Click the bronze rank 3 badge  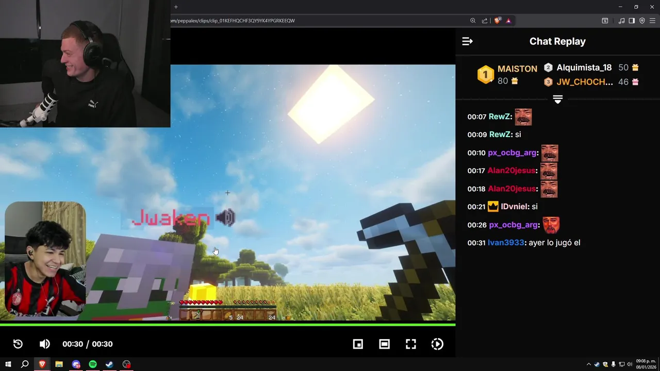point(548,82)
